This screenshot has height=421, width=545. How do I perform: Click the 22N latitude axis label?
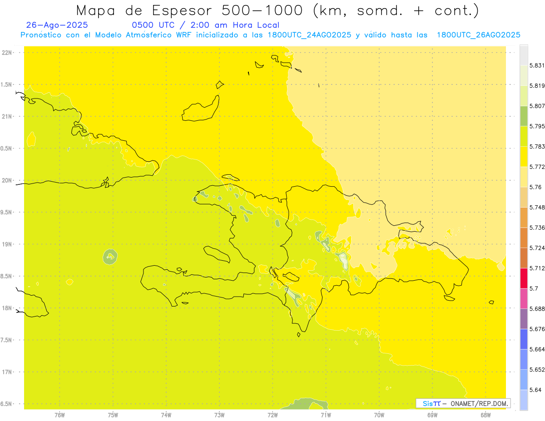point(7,52)
